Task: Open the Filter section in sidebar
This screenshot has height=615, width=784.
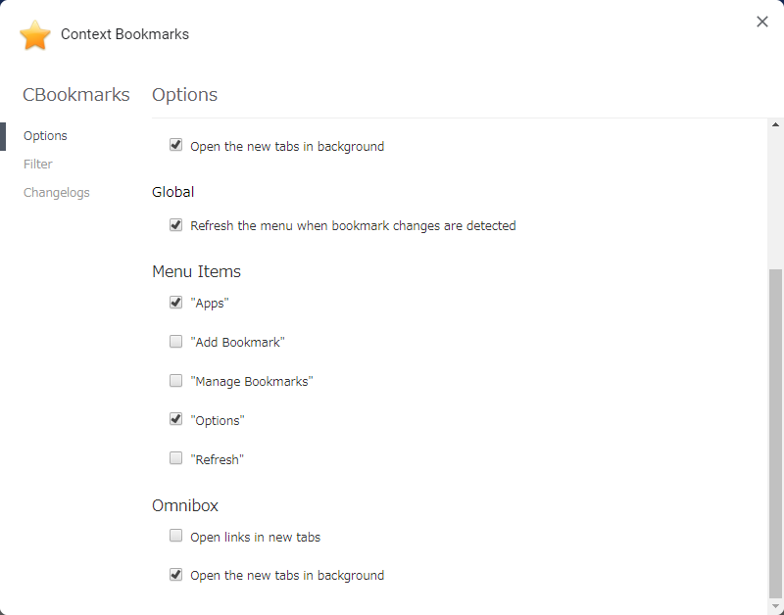Action: tap(38, 164)
